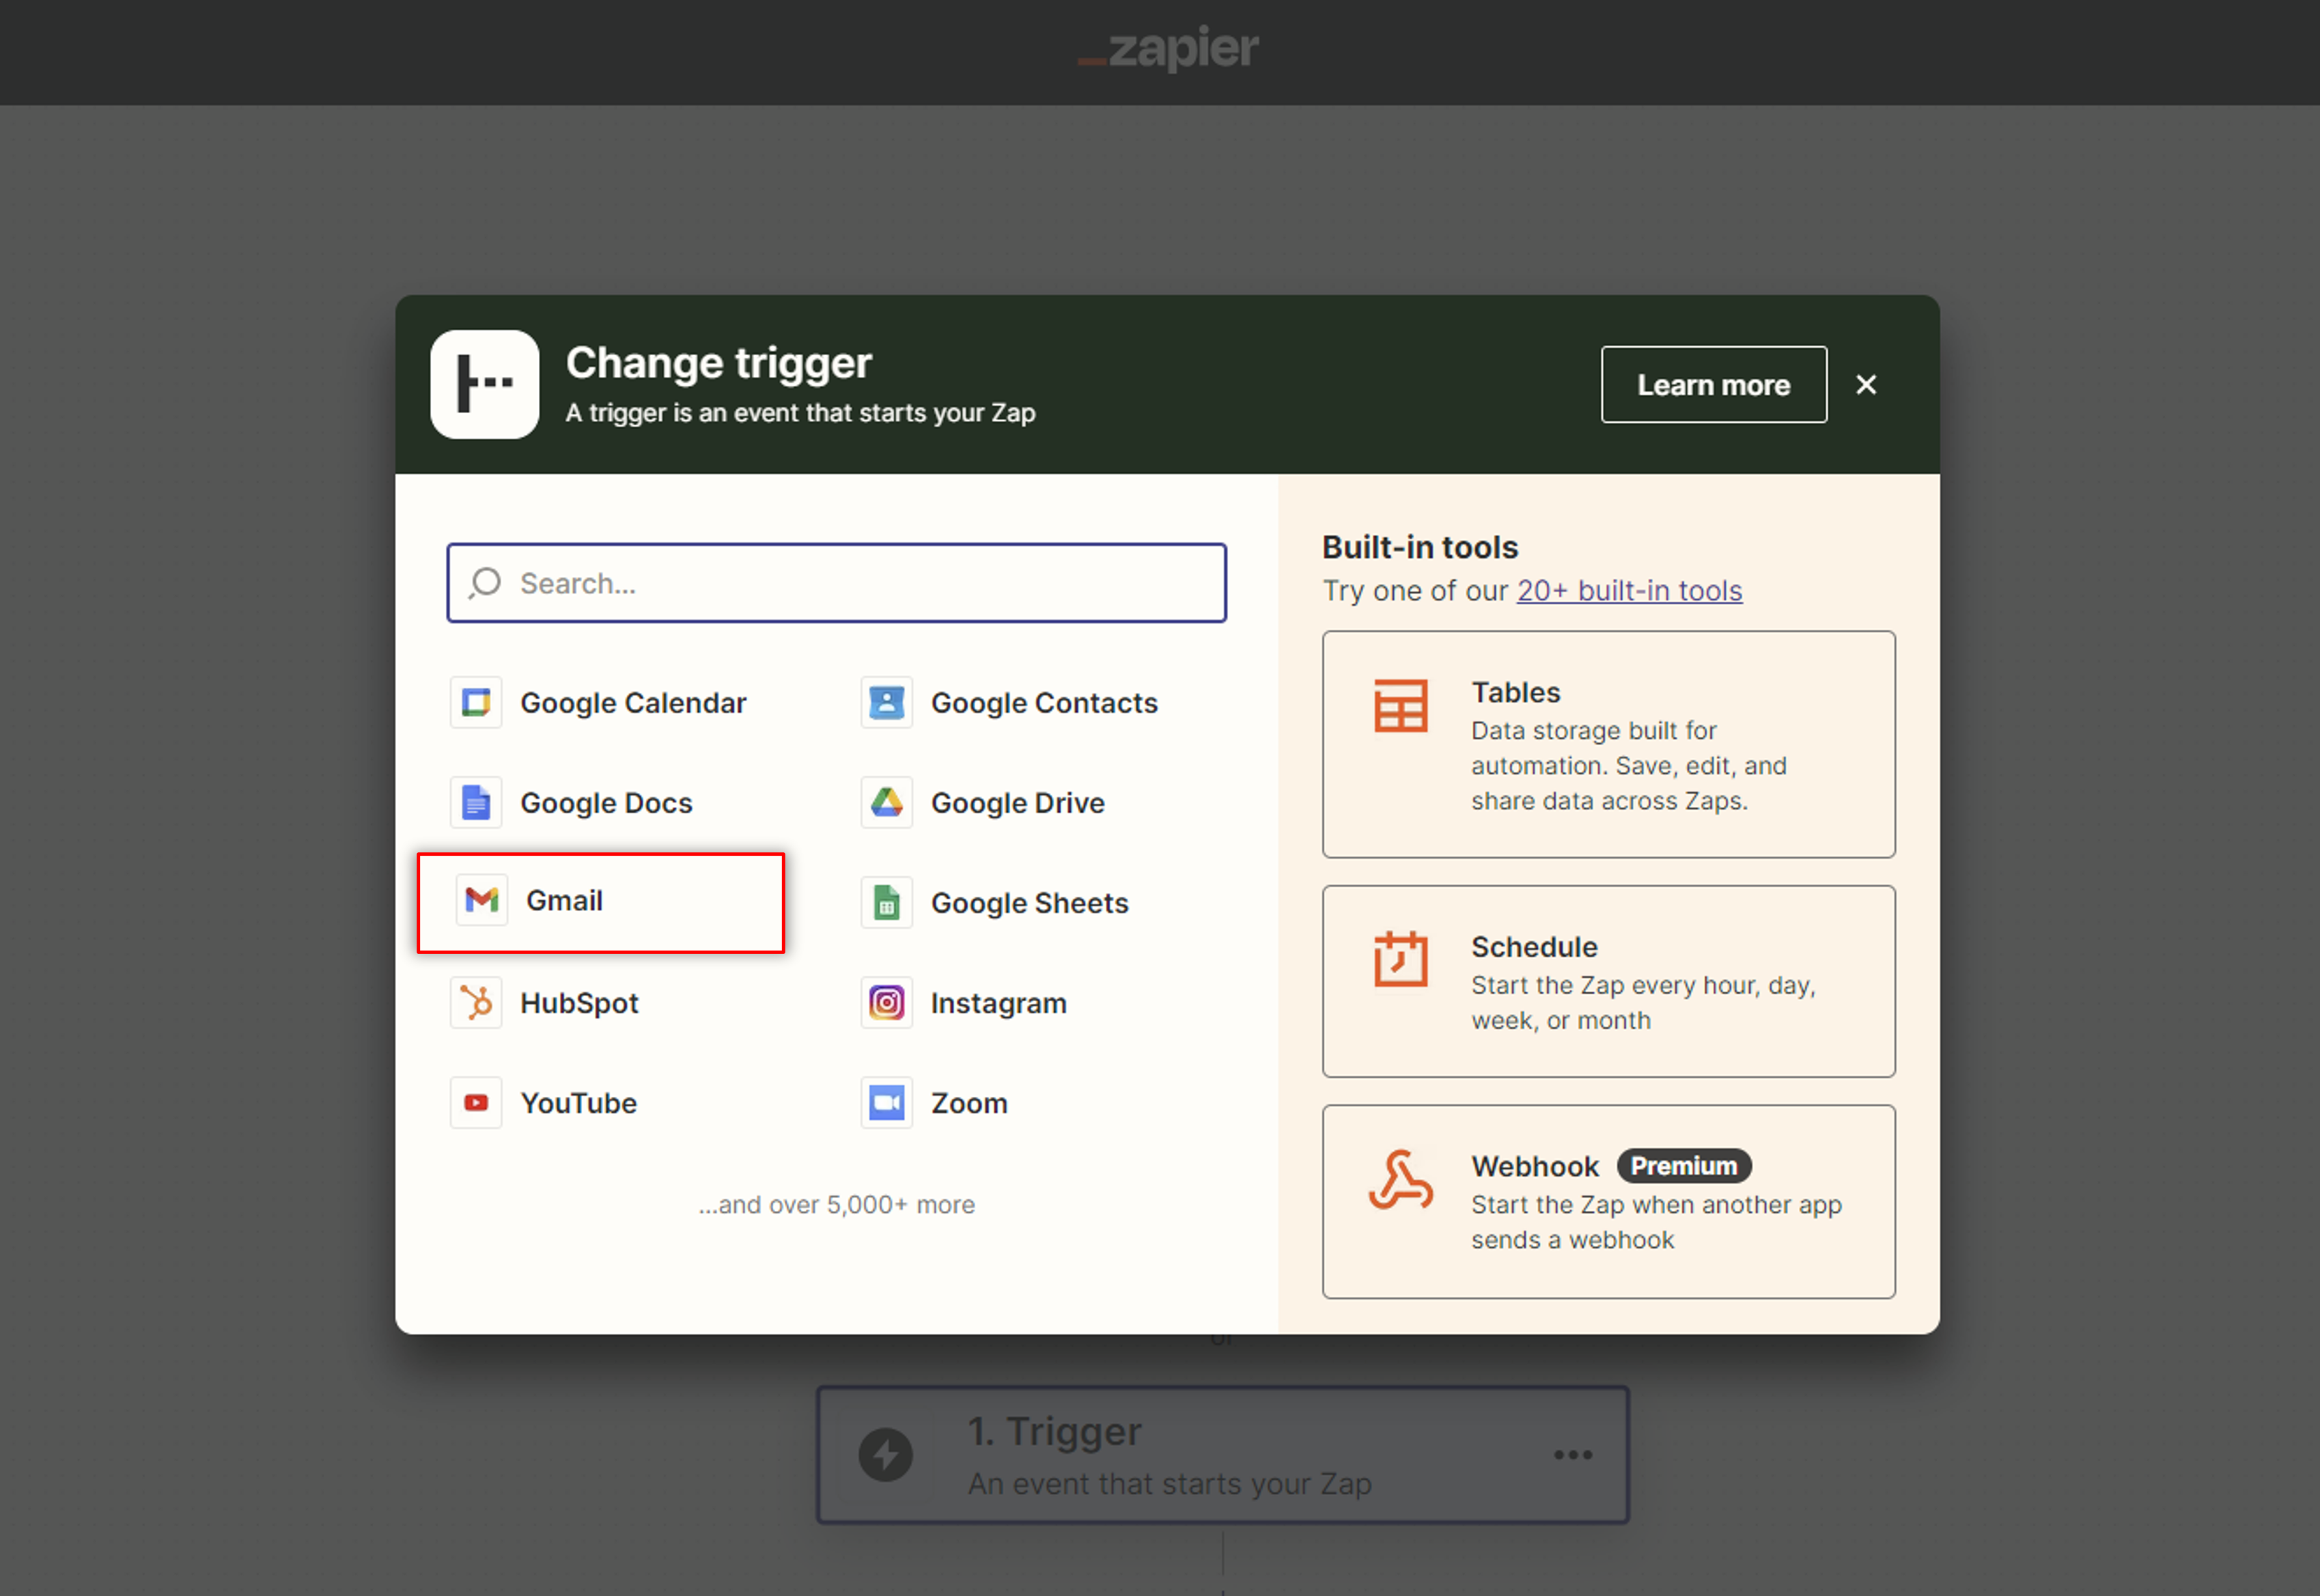Select the Google Calendar app label
This screenshot has width=2320, height=1596.
[633, 703]
